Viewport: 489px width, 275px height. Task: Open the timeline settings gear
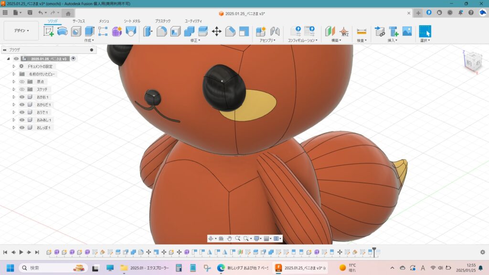point(482,252)
